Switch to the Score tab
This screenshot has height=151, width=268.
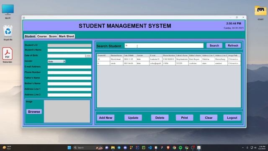[53, 36]
